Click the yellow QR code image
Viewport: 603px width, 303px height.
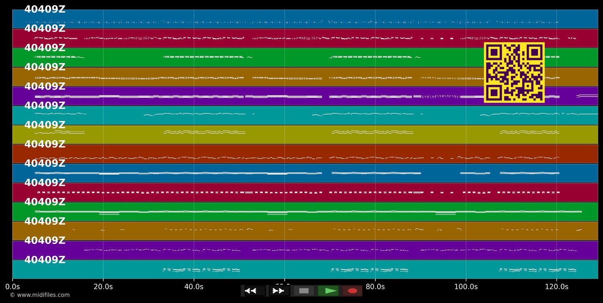514,73
